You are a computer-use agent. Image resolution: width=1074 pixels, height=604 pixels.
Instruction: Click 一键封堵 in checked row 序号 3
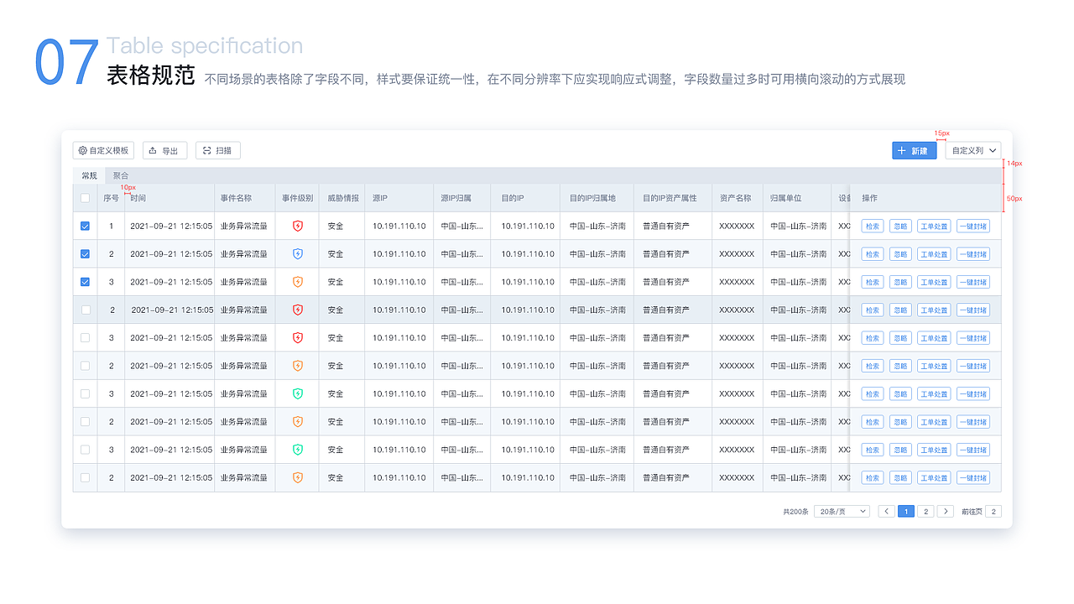pyautogui.click(x=973, y=282)
